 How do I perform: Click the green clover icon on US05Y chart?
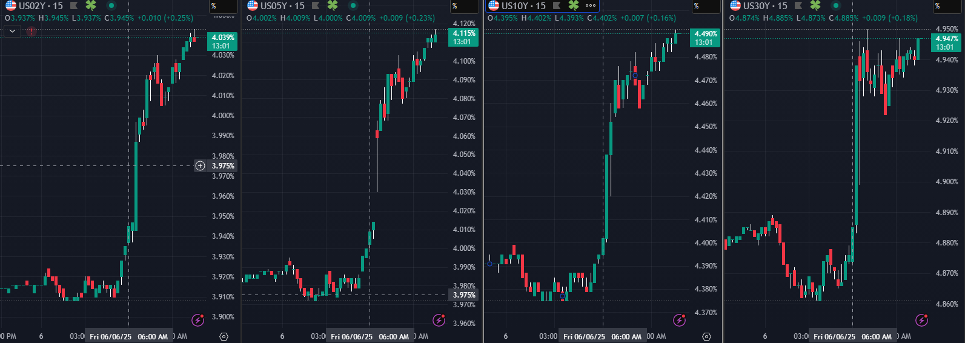click(333, 6)
